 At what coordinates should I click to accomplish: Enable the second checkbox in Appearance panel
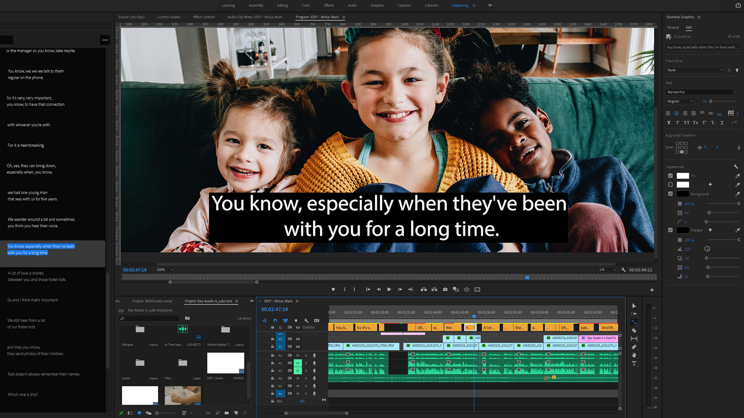[671, 185]
